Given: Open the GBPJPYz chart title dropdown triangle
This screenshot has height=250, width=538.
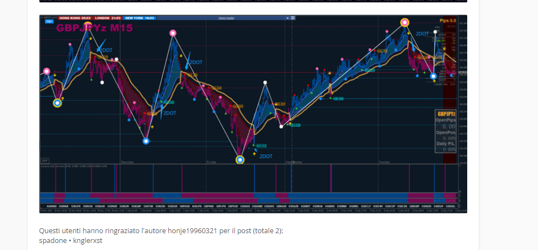Looking at the screenshot, I should (x=41, y=17).
